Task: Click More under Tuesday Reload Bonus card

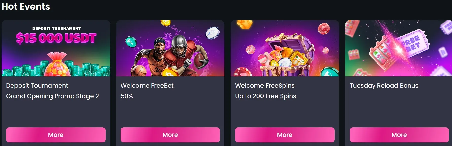Action: [399, 135]
